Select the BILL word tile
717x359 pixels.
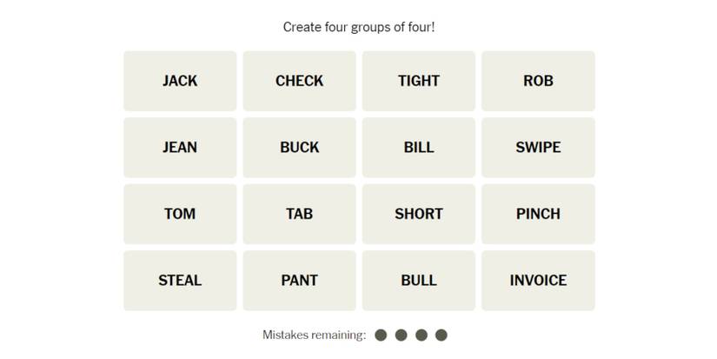click(419, 147)
